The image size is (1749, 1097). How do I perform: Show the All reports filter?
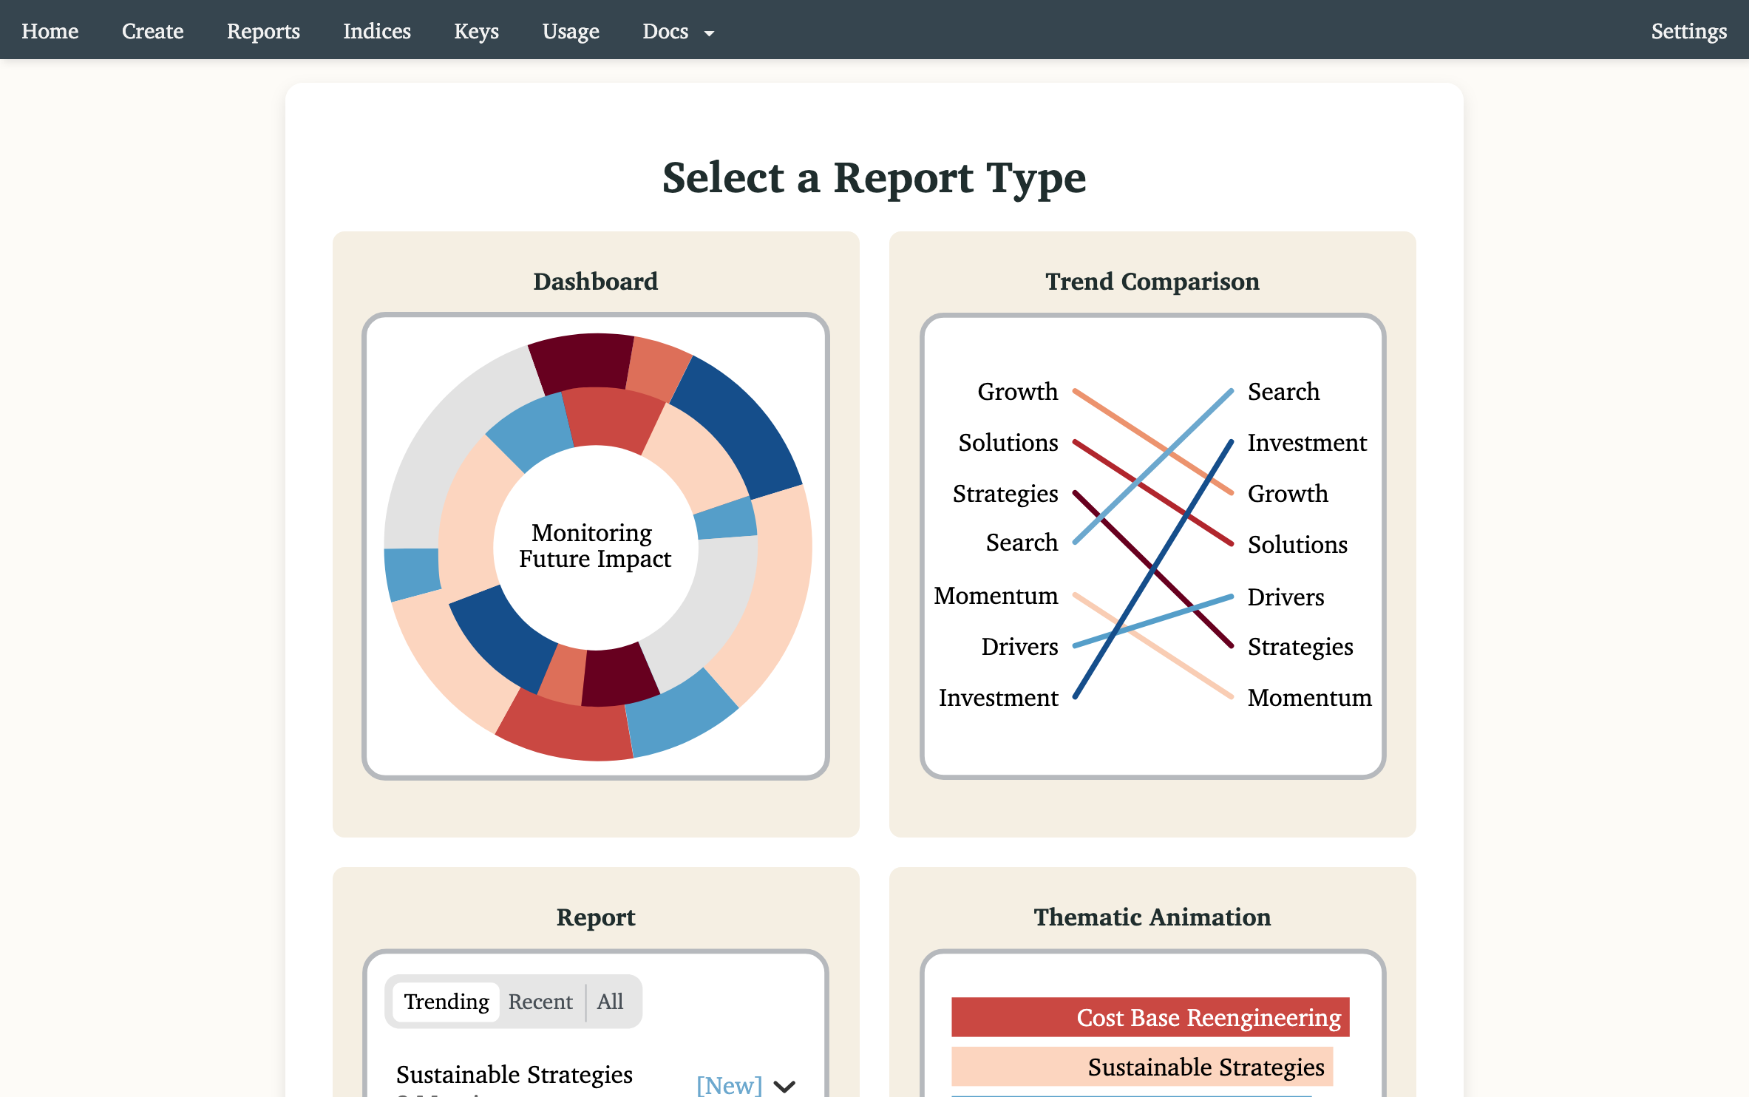click(x=611, y=1001)
